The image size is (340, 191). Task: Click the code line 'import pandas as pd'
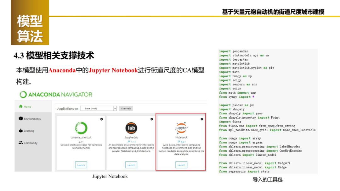[x=236, y=105]
